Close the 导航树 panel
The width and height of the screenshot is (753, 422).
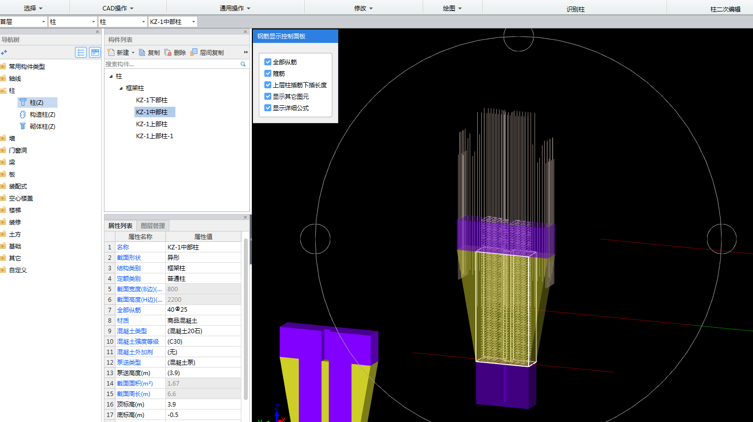click(97, 32)
